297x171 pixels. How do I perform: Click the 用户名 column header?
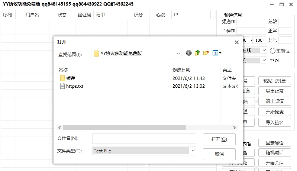32,15
